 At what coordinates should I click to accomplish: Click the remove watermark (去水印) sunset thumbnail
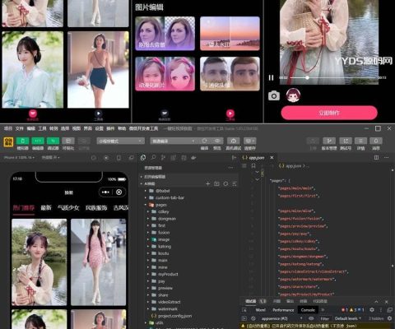230,34
